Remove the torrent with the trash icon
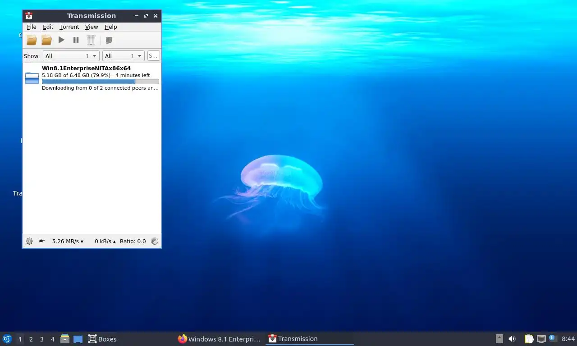This screenshot has width=577, height=346. pos(91,40)
